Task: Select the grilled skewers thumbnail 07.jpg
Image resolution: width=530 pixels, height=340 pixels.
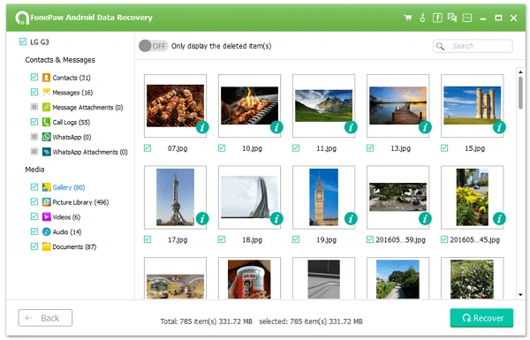Action: 176,106
